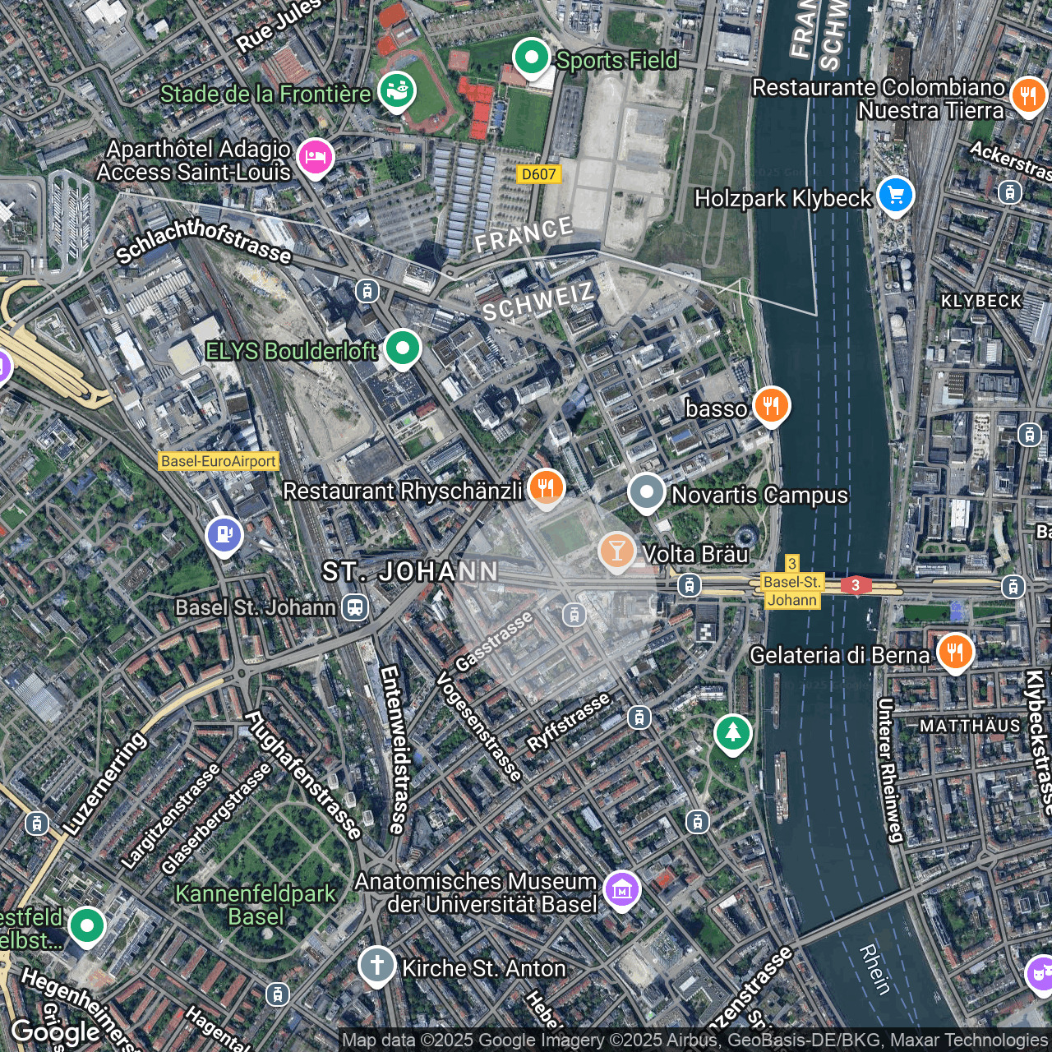
Task: Click the D607 road shield
Action: 539,174
